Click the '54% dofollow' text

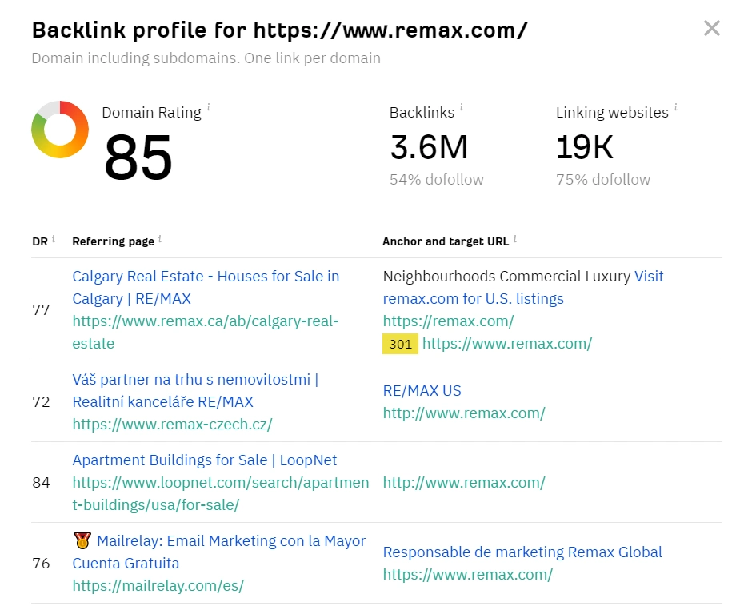pyautogui.click(x=437, y=179)
